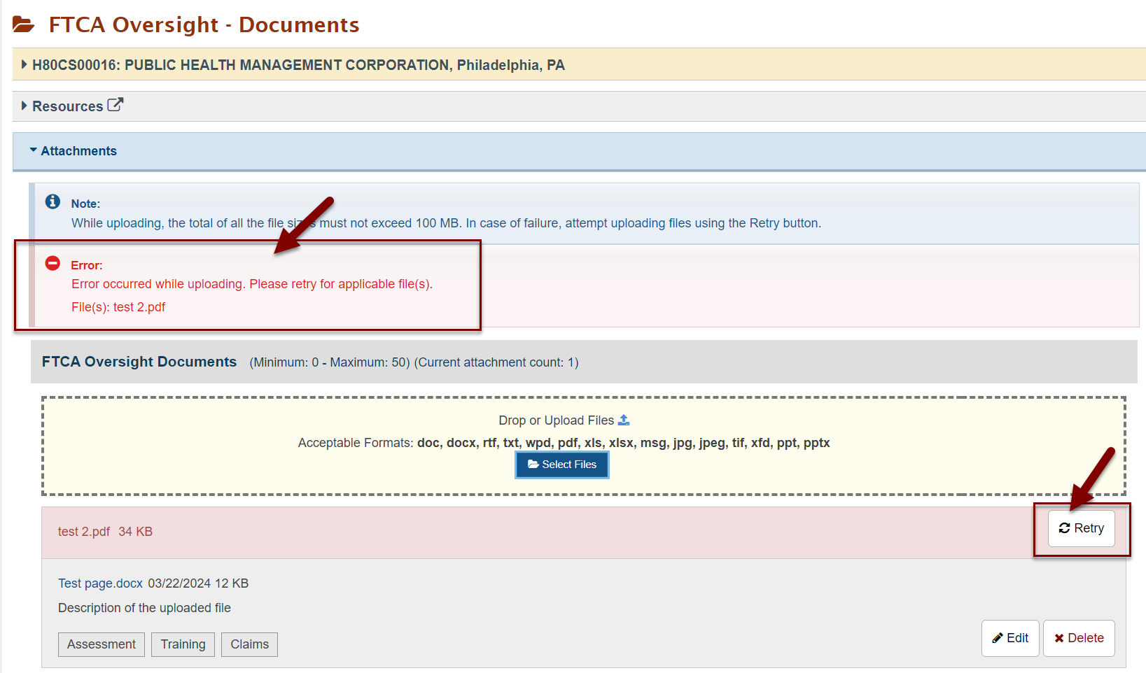Viewport: 1146px width, 673px height.
Task: Expand the Resources section
Action: click(579, 106)
